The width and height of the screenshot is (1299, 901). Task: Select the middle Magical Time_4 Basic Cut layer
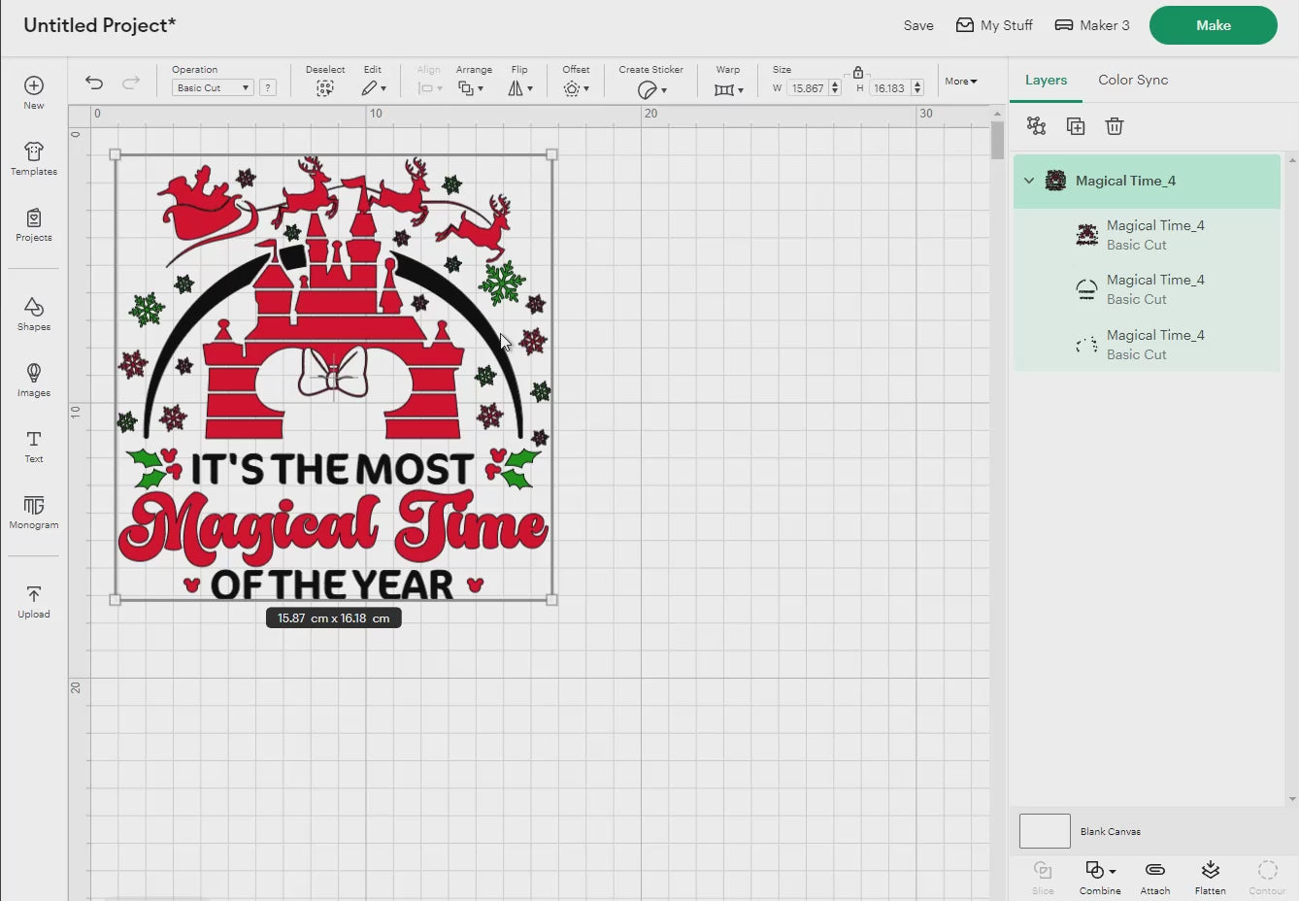coord(1147,289)
